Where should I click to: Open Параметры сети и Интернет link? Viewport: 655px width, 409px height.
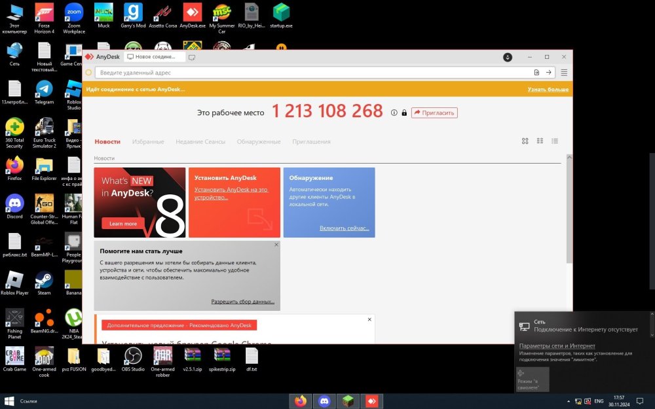[x=557, y=346]
